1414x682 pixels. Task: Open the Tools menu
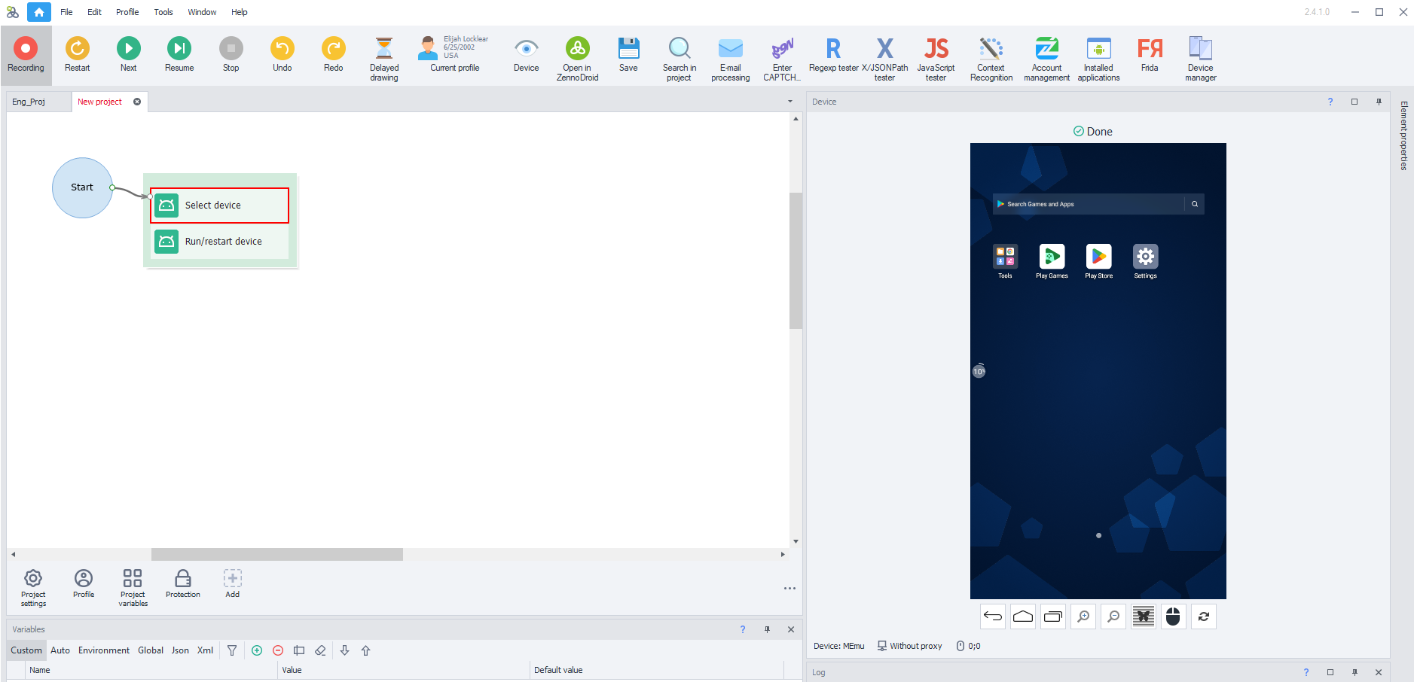163,12
